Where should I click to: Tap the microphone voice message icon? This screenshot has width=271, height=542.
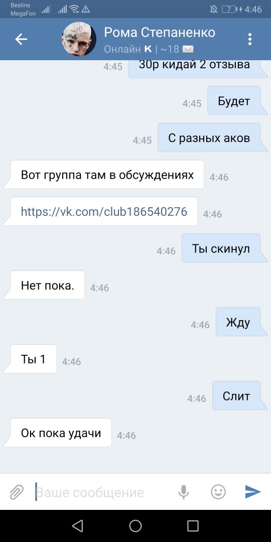[184, 492]
